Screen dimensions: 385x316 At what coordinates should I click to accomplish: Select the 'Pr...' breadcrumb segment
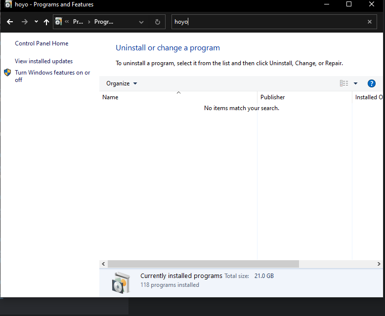point(78,22)
